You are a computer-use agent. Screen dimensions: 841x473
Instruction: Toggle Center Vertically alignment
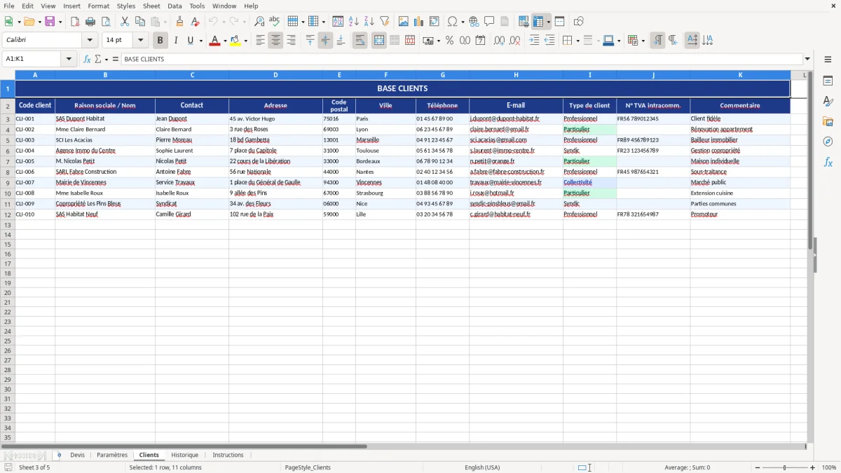pos(325,41)
